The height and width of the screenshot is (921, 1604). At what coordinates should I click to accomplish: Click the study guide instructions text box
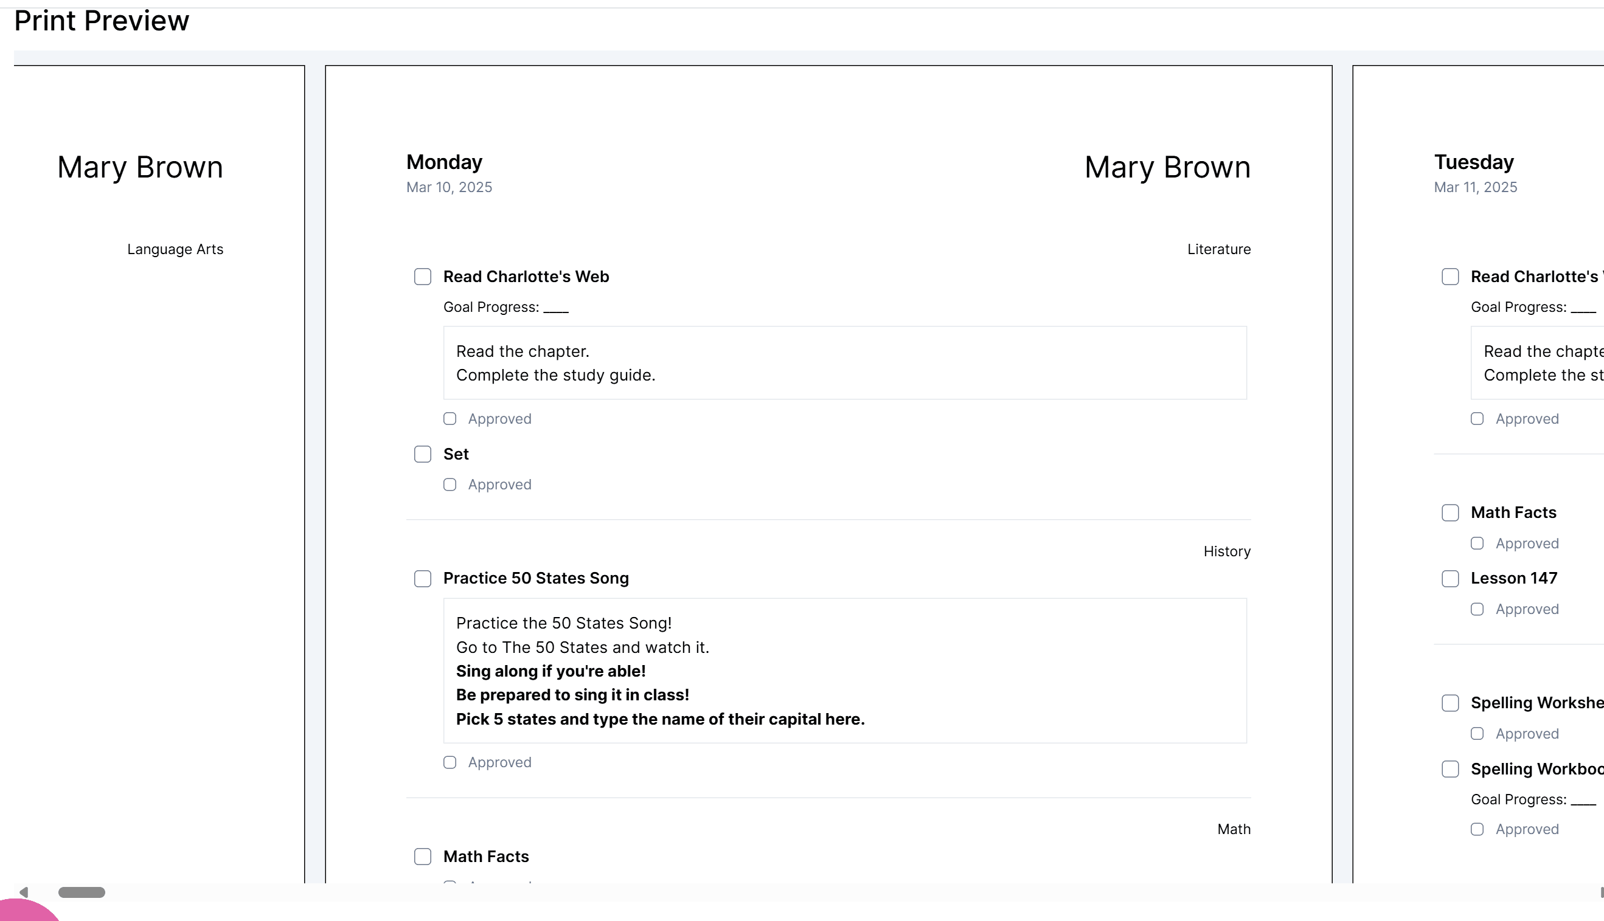(844, 363)
